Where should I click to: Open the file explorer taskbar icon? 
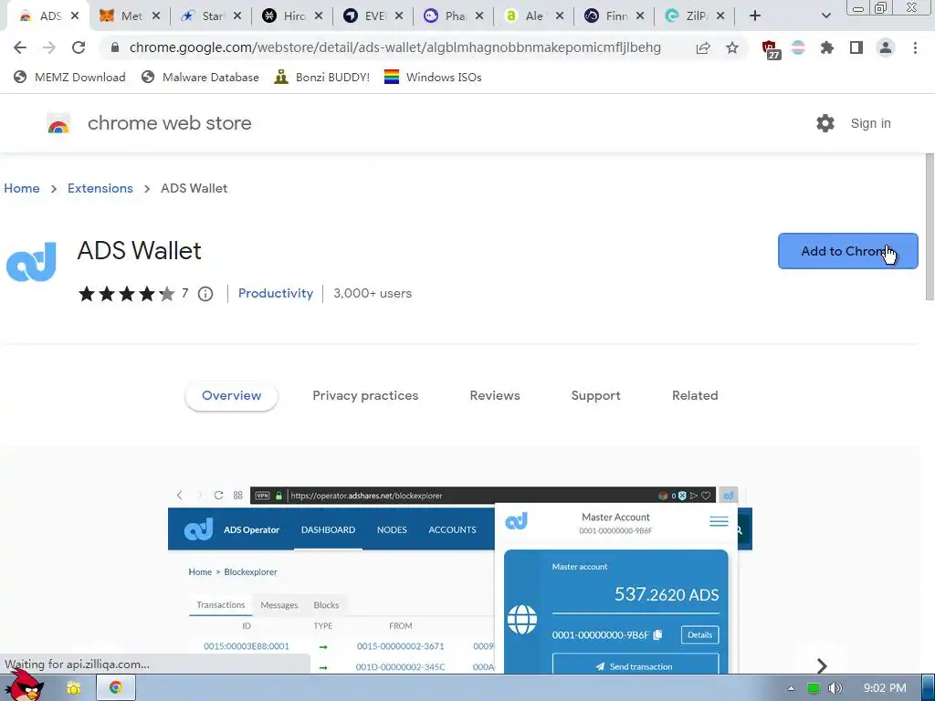tap(74, 688)
